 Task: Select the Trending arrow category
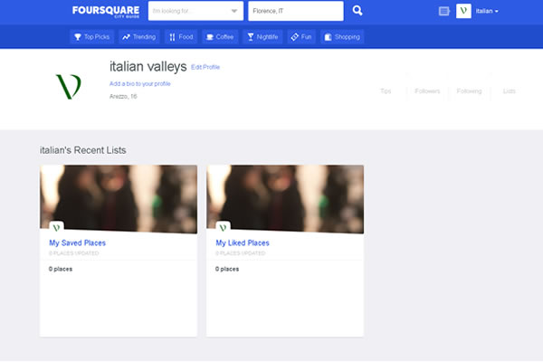tap(138, 37)
